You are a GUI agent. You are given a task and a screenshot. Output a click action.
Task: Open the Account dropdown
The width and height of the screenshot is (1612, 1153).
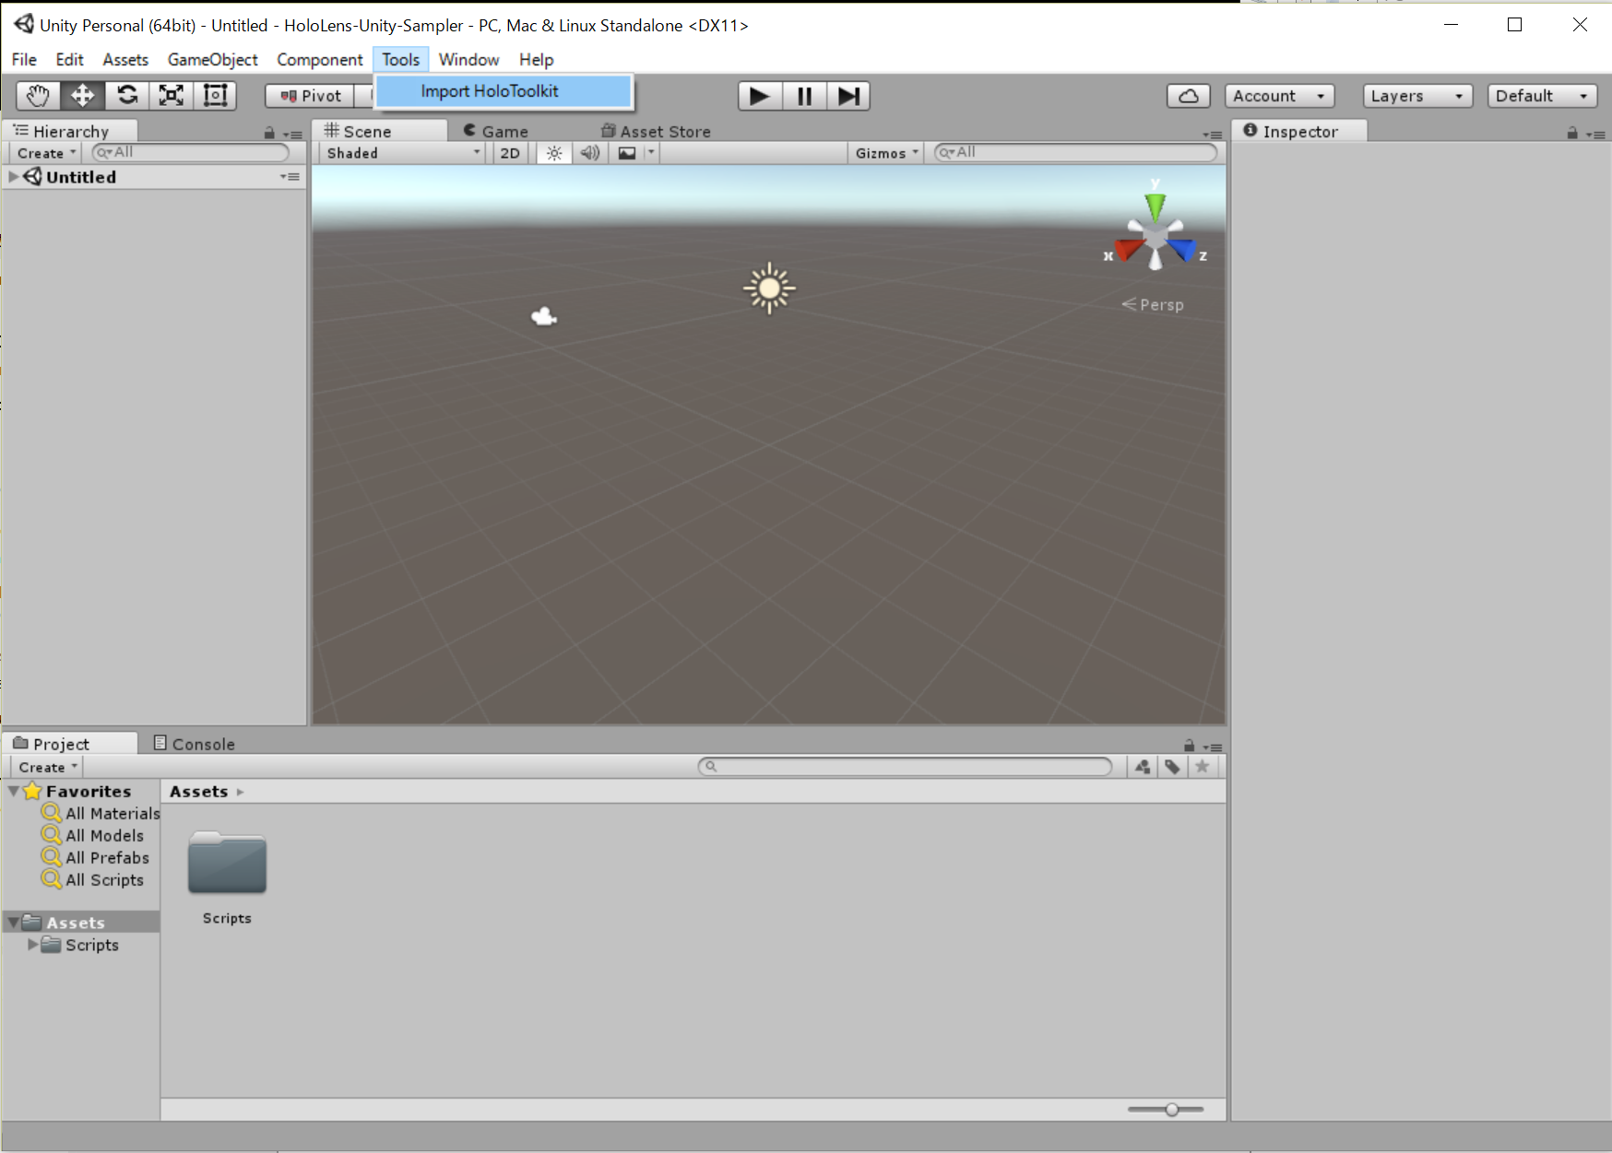pyautogui.click(x=1280, y=96)
